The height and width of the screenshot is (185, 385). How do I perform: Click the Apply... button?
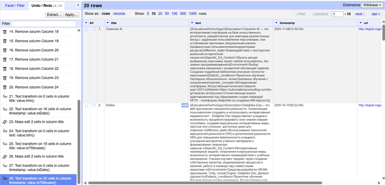click(x=71, y=15)
